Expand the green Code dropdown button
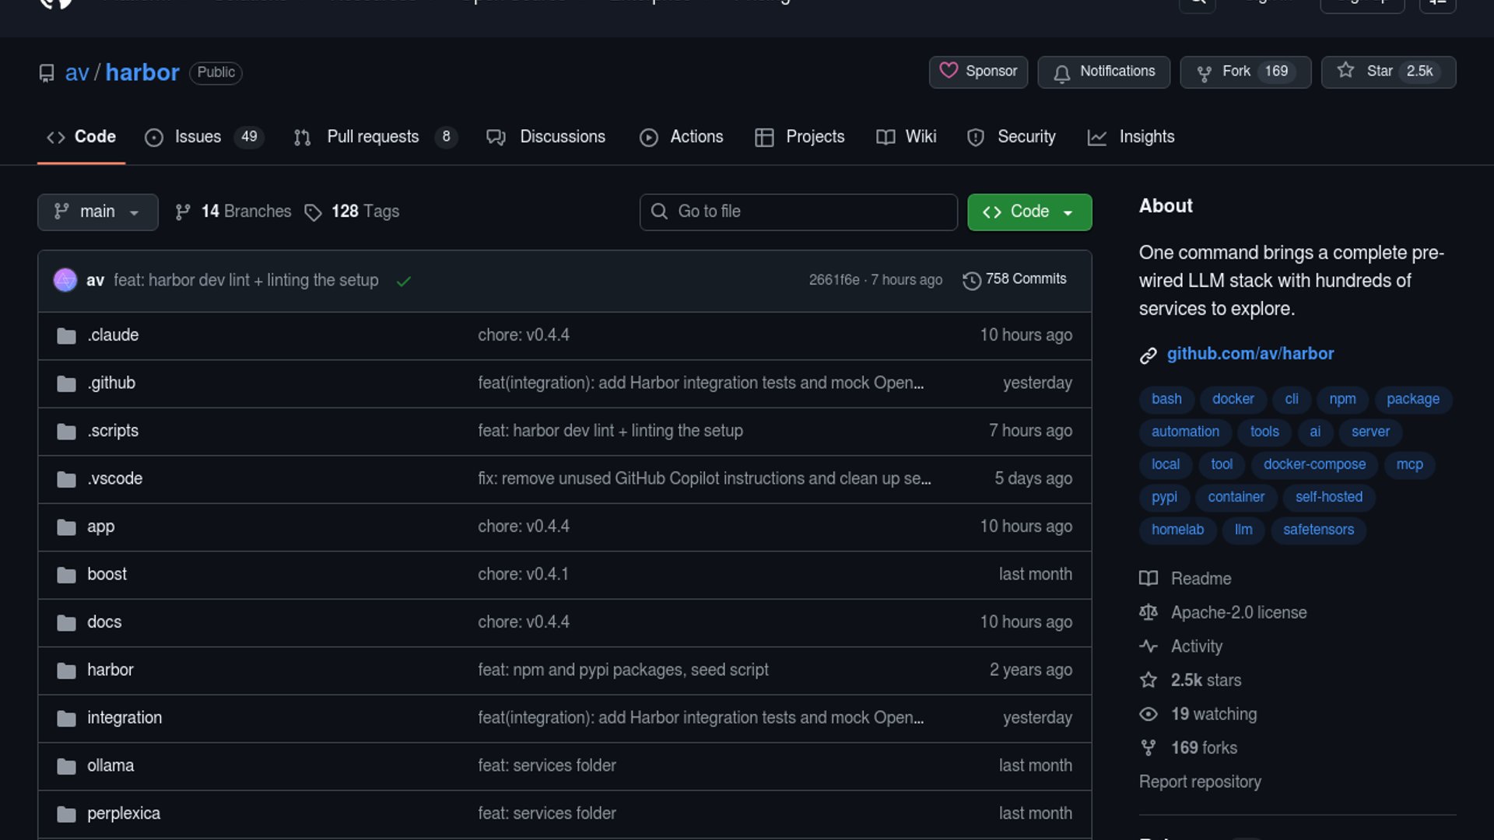 pyautogui.click(x=1029, y=212)
